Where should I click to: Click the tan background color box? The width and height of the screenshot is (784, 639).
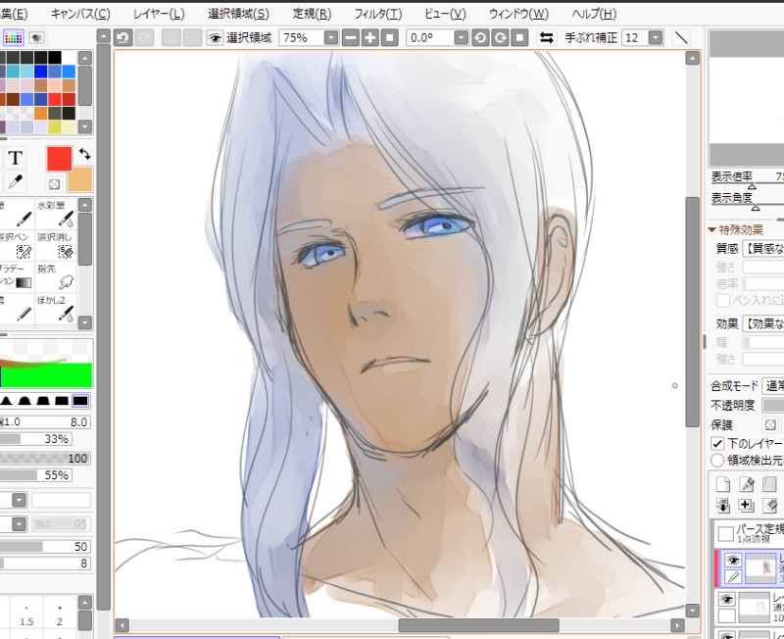[82, 179]
